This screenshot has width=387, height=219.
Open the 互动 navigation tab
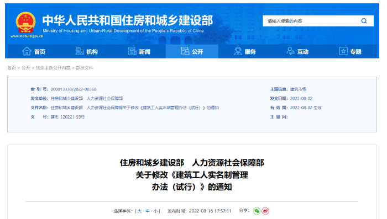[x=297, y=51]
